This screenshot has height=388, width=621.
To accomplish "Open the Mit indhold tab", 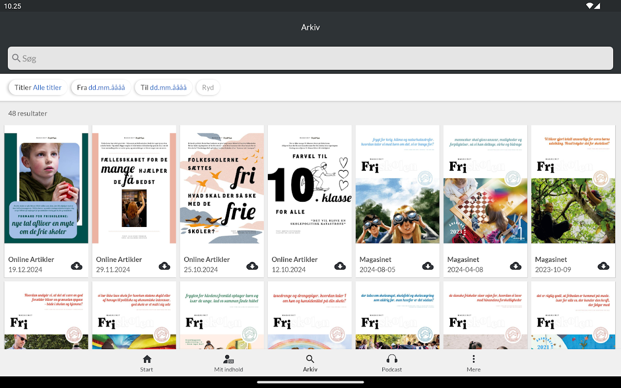I will (x=229, y=363).
